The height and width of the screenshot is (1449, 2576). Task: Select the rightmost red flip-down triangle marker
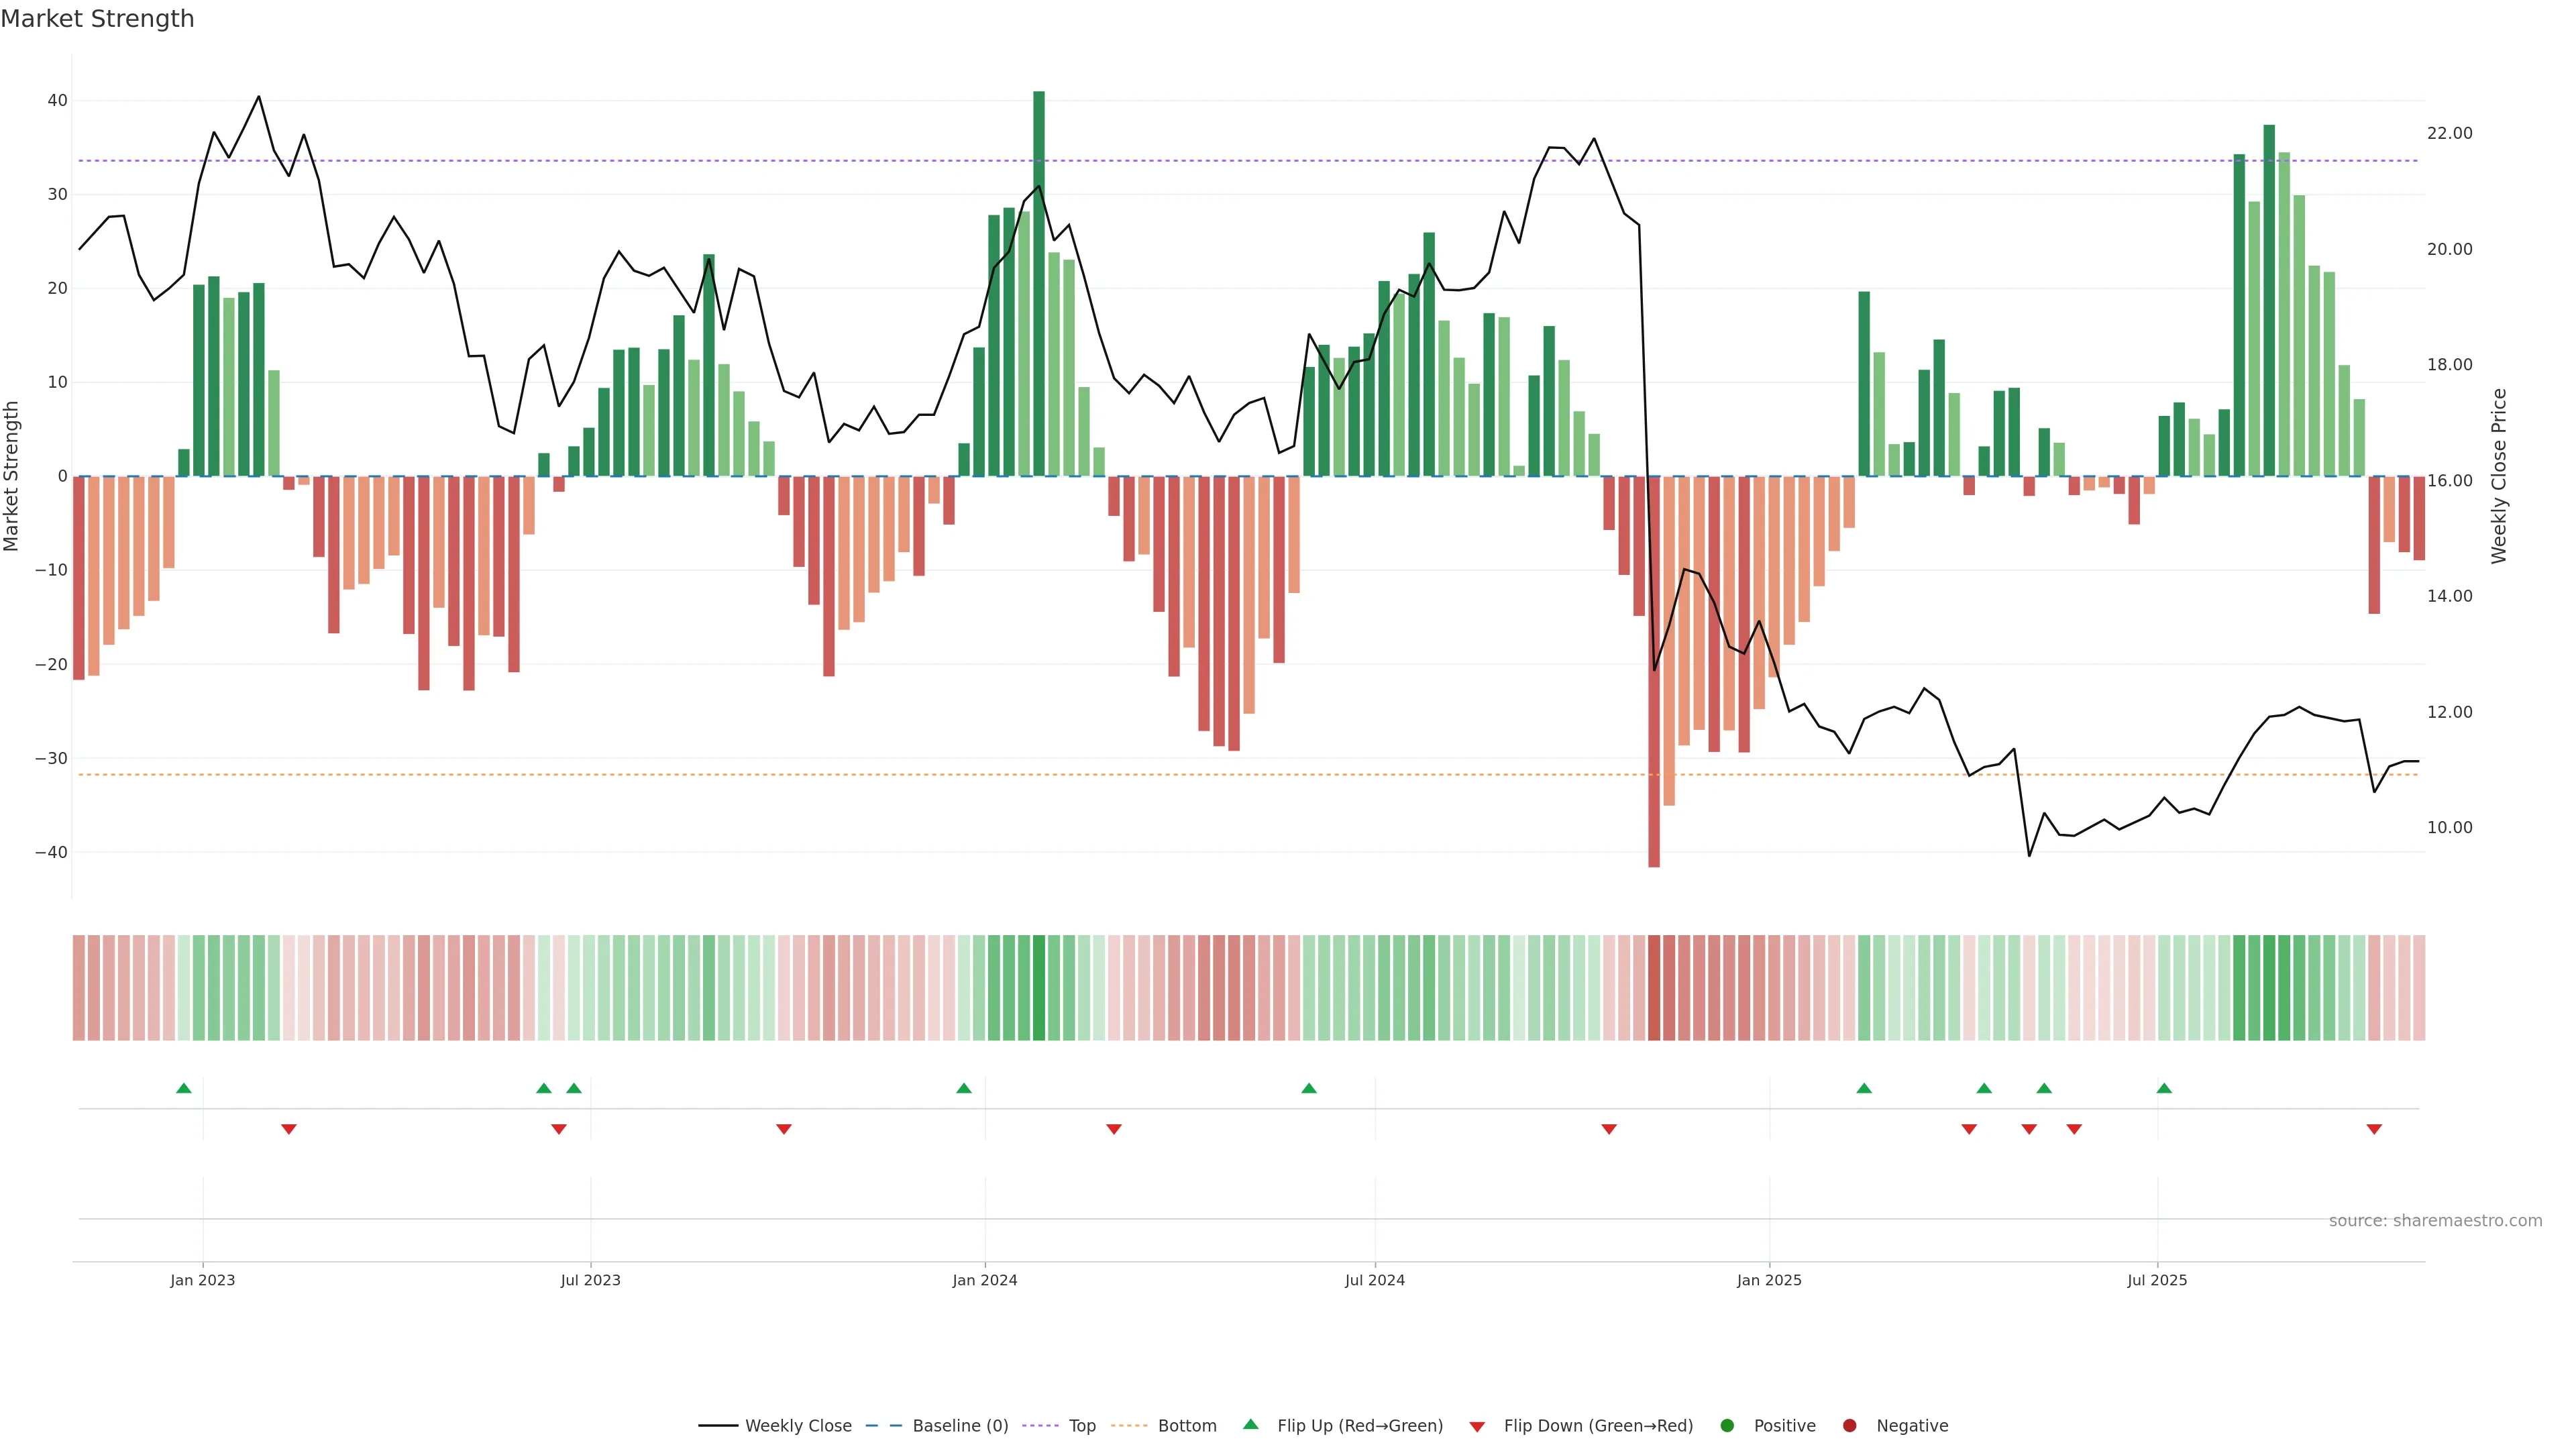coord(2374,1129)
